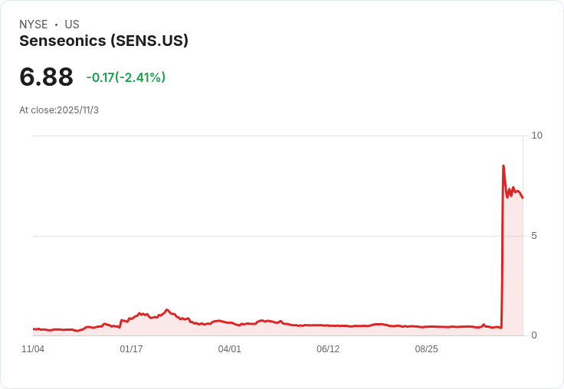
Task: Click the -0.17(-2.41%) price change
Action: [x=126, y=77]
